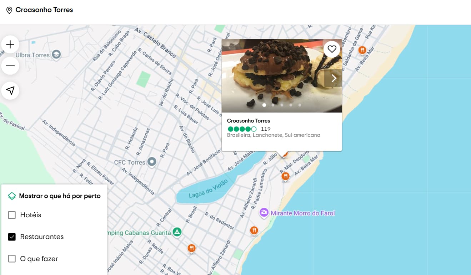This screenshot has width=471, height=275.
Task: Show next photo with the right arrow
Action: (334, 78)
